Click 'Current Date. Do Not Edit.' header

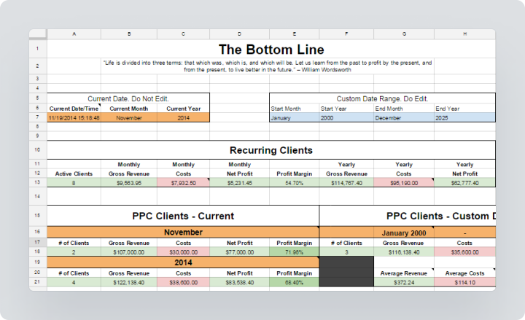pyautogui.click(x=128, y=98)
